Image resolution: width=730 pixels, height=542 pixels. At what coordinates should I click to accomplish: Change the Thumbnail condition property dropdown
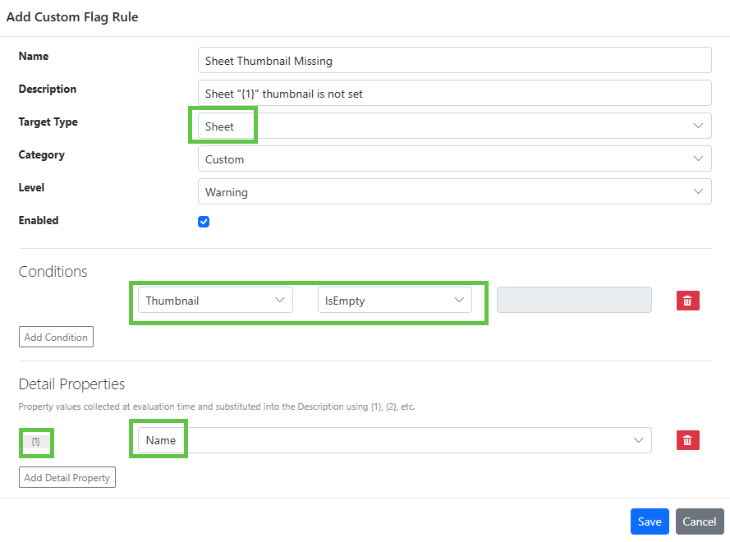(x=215, y=301)
